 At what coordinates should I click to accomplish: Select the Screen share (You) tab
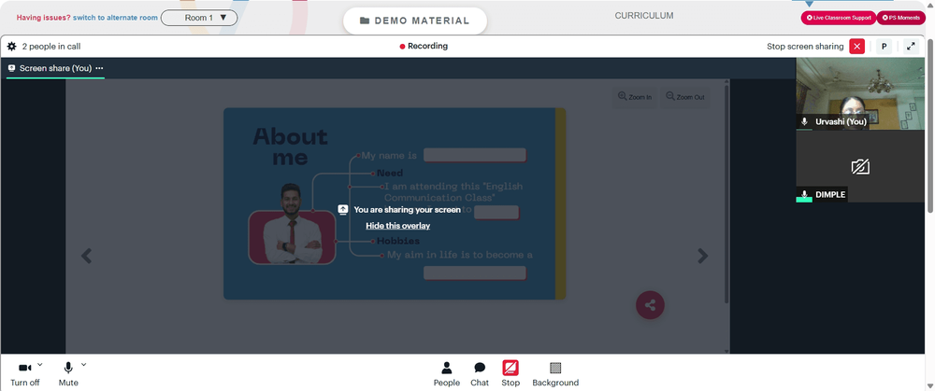coord(55,68)
